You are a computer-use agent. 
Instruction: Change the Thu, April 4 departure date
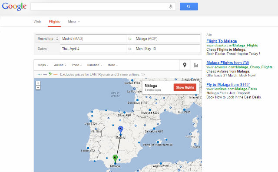[93, 49]
